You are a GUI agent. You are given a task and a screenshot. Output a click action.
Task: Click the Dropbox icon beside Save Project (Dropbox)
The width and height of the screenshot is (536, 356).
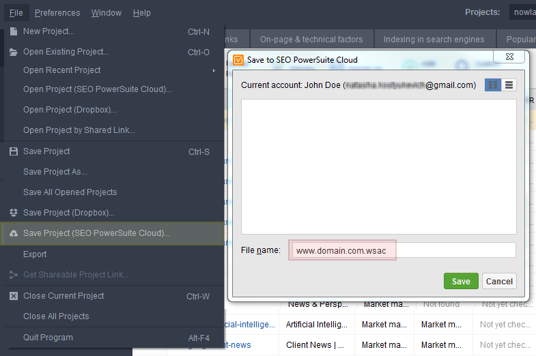tap(14, 213)
